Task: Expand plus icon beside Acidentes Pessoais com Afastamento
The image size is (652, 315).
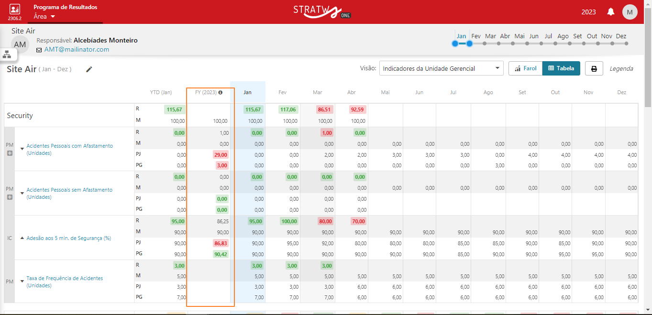Action: pos(10,153)
